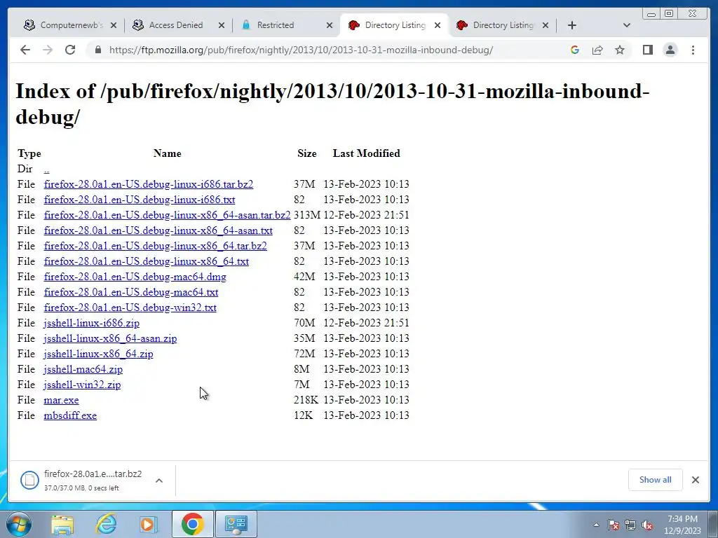718x538 pixels.
Task: Show hidden system tray icons
Action: [x=596, y=525]
